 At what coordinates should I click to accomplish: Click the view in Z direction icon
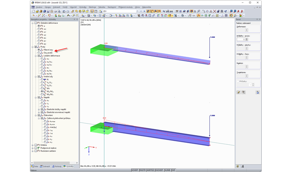(166, 15)
